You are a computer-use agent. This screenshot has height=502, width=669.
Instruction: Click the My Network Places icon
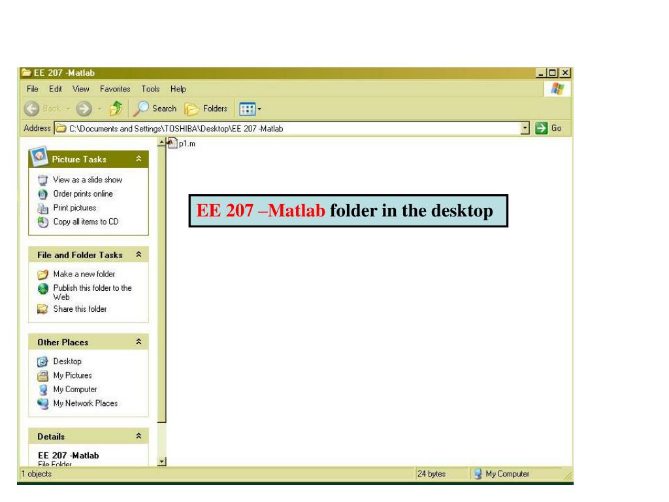tap(42, 403)
